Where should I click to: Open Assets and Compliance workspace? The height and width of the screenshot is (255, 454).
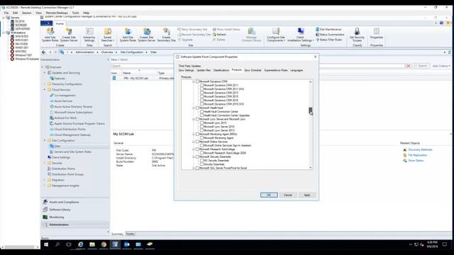click(x=64, y=202)
